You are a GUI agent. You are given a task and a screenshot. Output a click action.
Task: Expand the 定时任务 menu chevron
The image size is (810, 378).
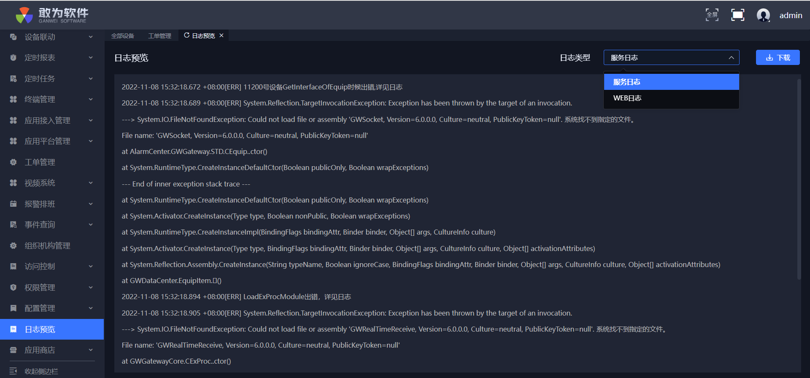coord(91,78)
